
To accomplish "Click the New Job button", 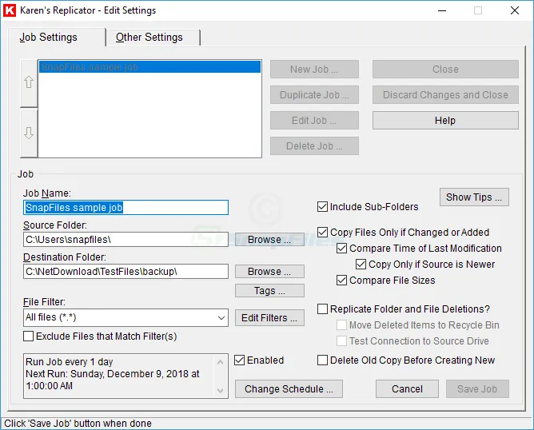I will (314, 69).
